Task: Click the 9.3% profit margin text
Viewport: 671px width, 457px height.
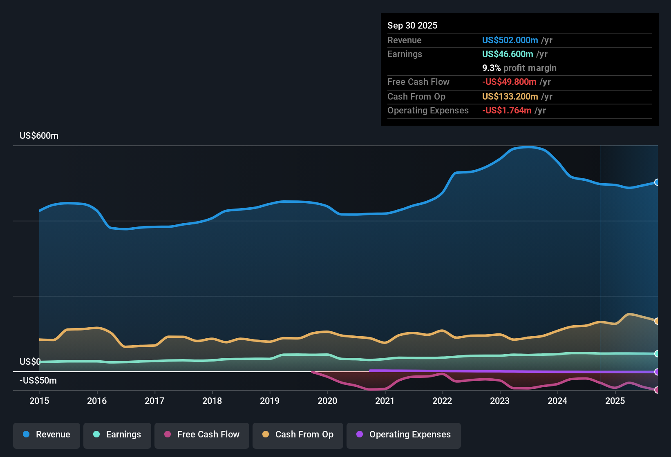Action: point(519,68)
